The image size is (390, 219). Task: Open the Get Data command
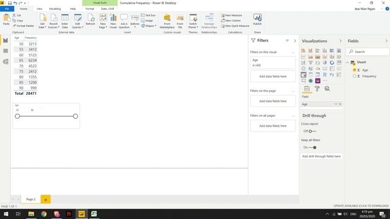click(x=42, y=21)
